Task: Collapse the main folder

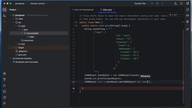Action: (x=16, y=26)
